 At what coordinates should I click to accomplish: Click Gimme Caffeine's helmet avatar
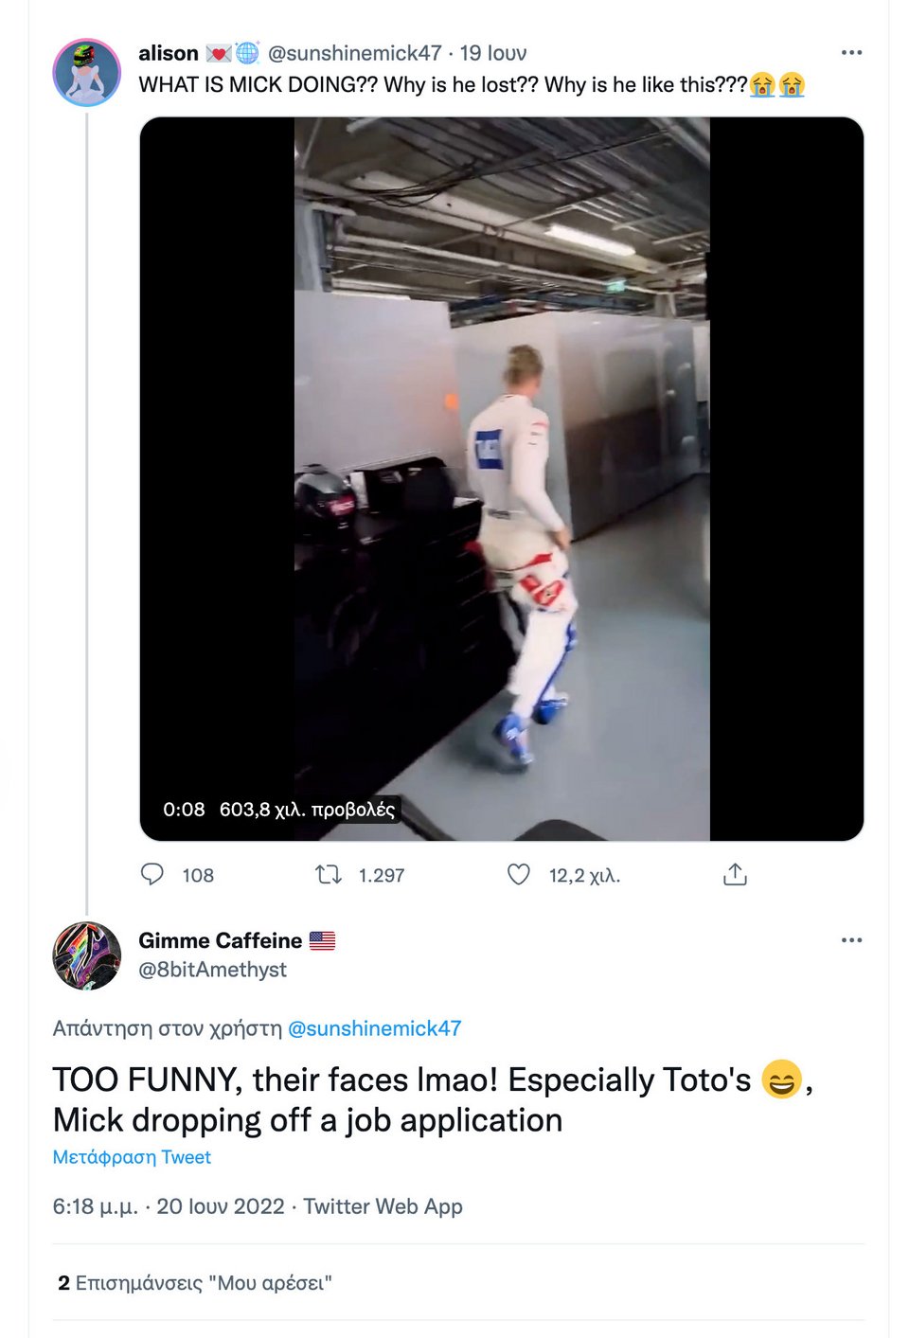[x=86, y=955]
